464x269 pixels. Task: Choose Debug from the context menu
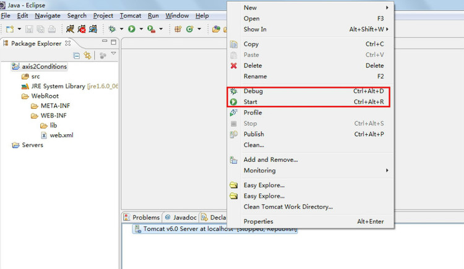[x=310, y=91]
